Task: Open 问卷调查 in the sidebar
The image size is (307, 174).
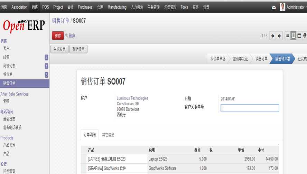Action: 9,171
